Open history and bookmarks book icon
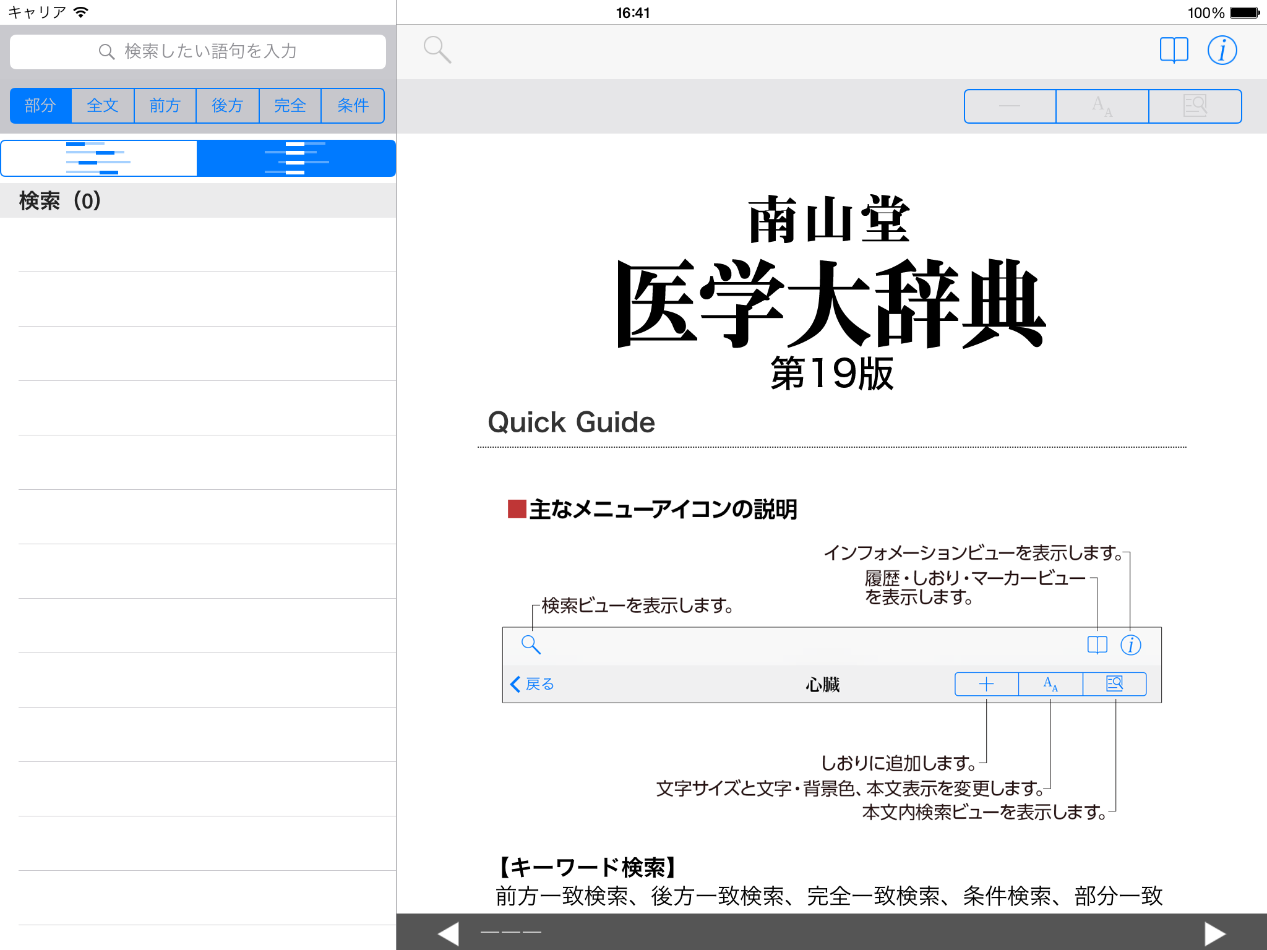The width and height of the screenshot is (1267, 950). coord(1174,50)
